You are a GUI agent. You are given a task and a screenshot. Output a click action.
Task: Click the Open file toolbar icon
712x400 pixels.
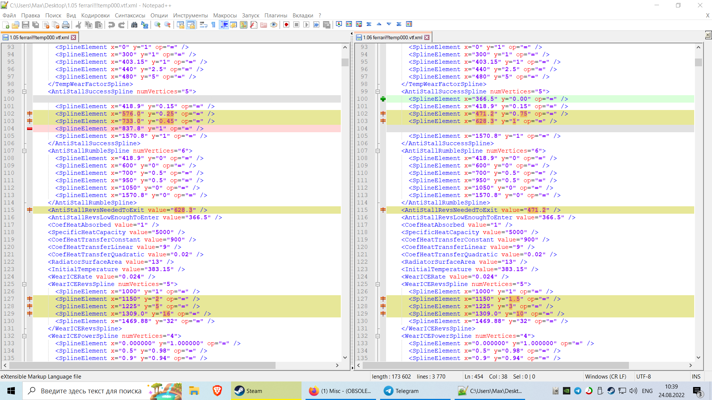coord(16,25)
